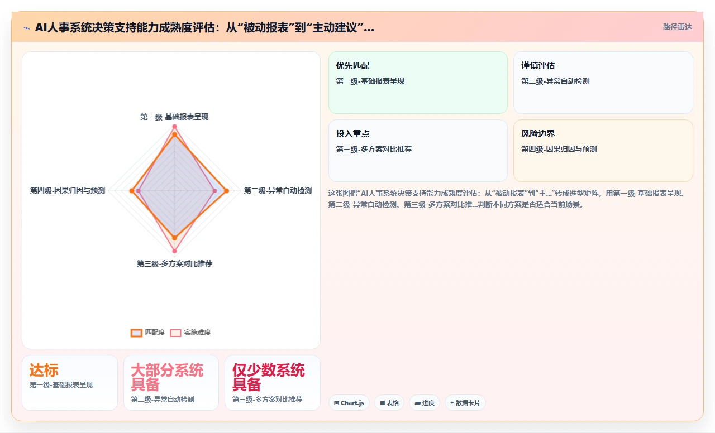Open the 谨慎评估 card
This screenshot has width=715, height=433.
point(603,83)
